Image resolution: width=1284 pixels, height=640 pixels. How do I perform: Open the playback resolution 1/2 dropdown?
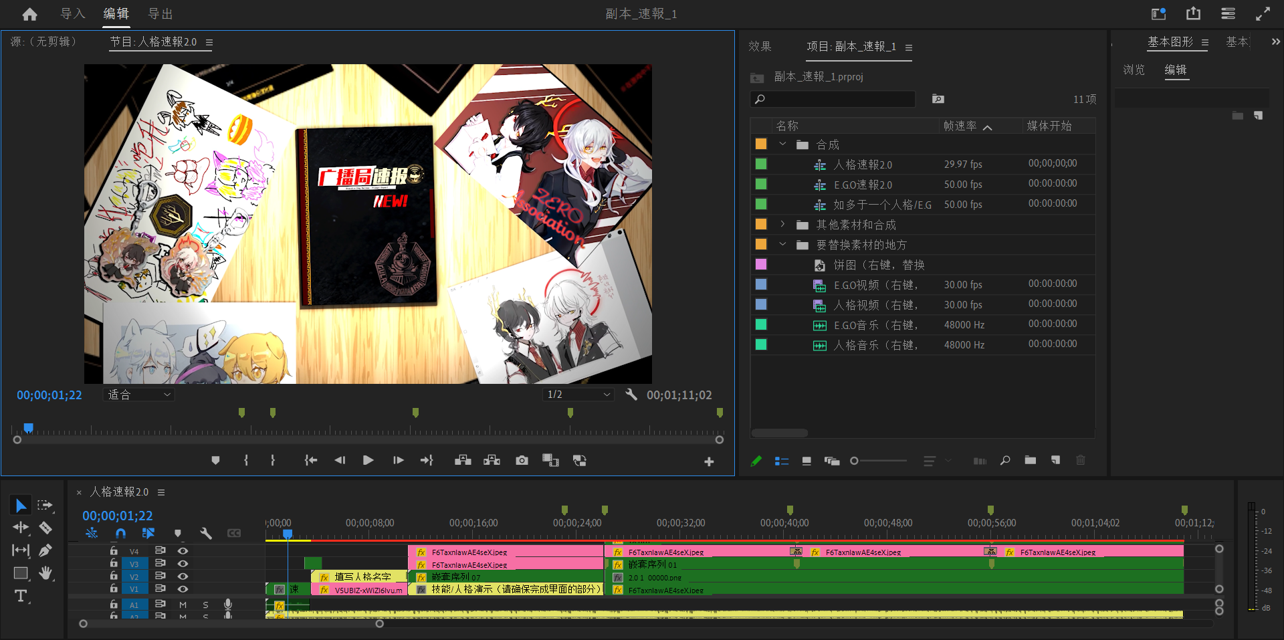coord(578,395)
